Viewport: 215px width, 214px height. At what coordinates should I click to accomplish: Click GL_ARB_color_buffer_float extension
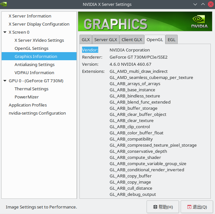(x=137, y=133)
